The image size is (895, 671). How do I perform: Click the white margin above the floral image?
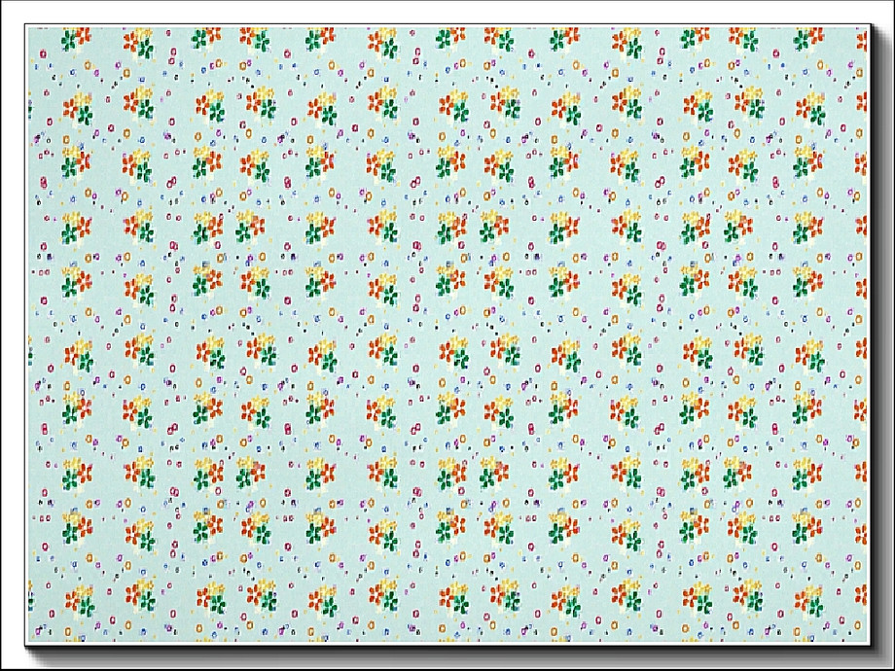(447, 12)
